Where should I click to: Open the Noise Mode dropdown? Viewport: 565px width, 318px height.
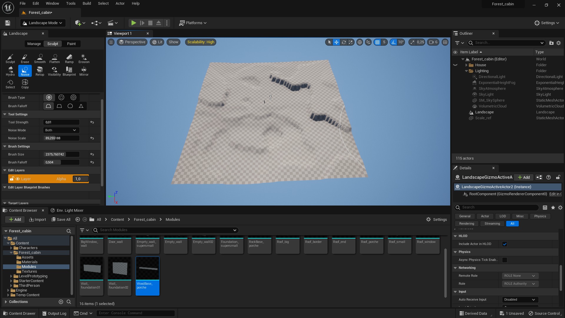point(61,130)
